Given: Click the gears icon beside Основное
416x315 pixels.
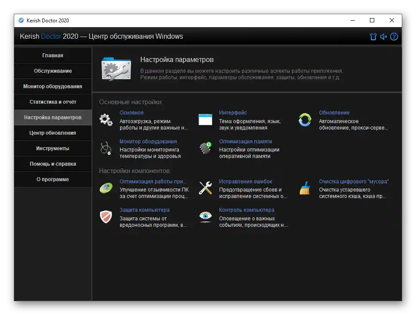Looking at the screenshot, I should coord(106,120).
